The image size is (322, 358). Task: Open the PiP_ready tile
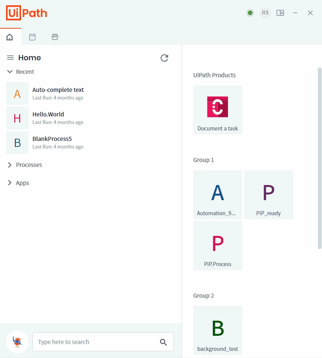[x=269, y=195]
